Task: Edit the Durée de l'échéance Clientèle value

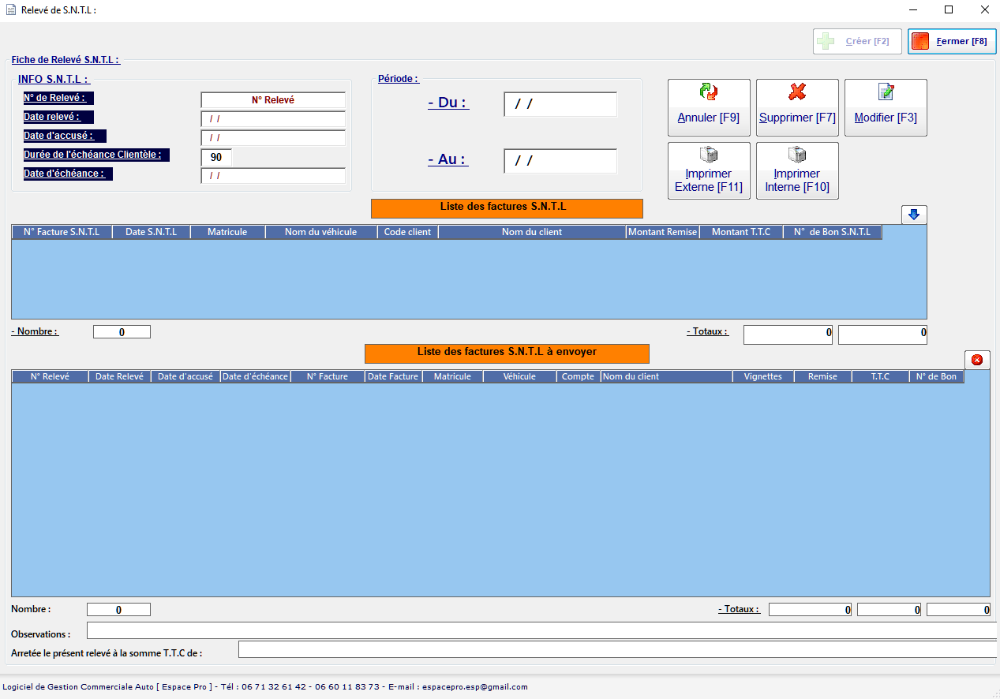Action: 216,157
